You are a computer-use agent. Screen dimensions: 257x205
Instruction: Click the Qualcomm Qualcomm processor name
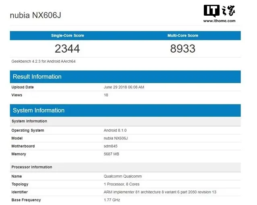(122, 176)
